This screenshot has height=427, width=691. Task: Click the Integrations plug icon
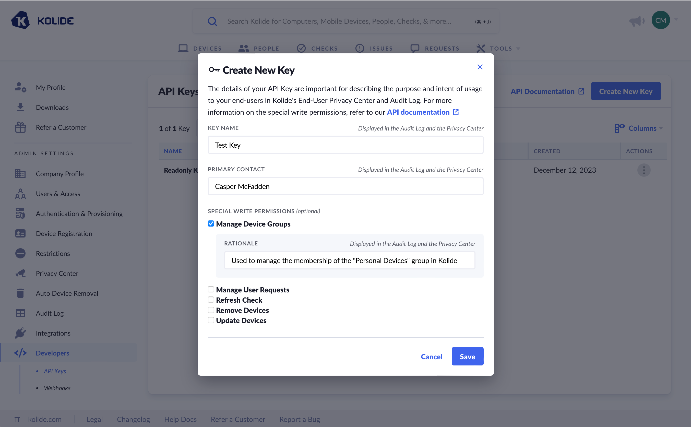point(20,333)
